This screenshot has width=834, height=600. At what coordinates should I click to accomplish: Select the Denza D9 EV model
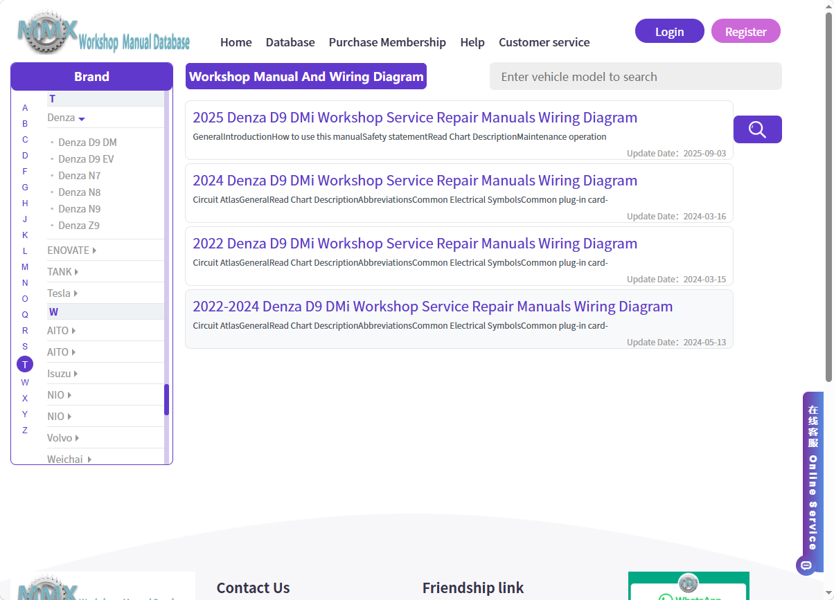86,159
